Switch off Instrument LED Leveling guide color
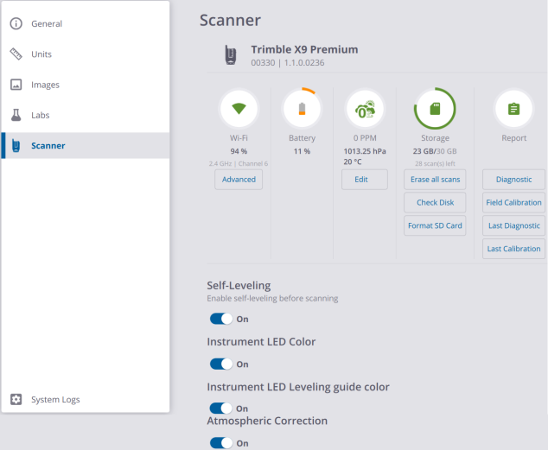Image resolution: width=548 pixels, height=450 pixels. [x=222, y=409]
